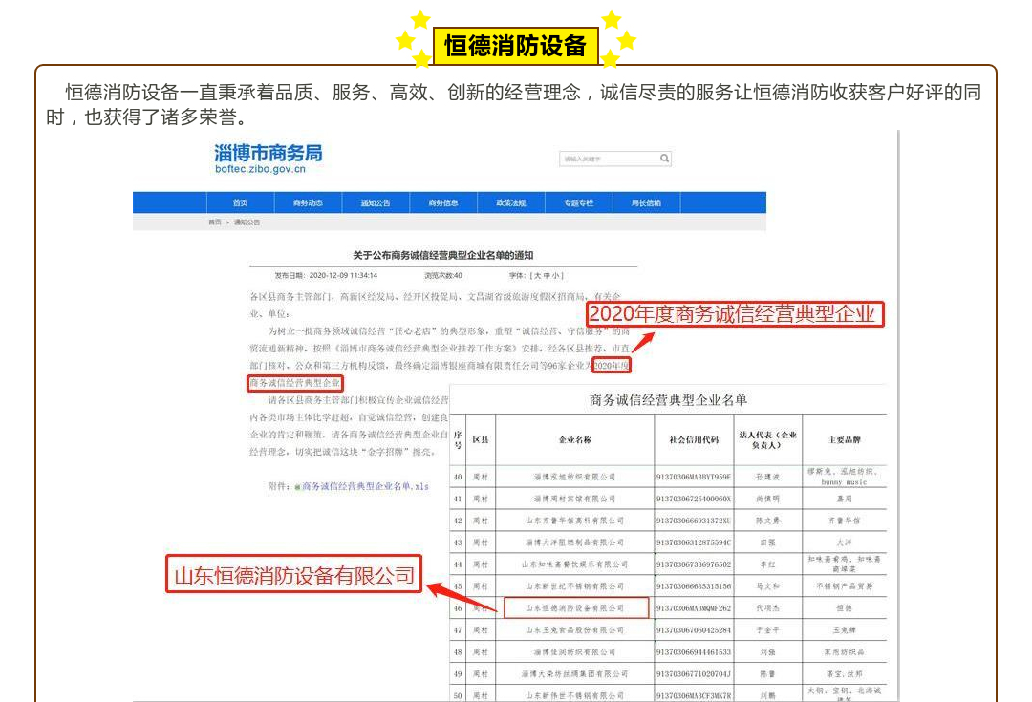Click the keyword search input field

point(607,159)
